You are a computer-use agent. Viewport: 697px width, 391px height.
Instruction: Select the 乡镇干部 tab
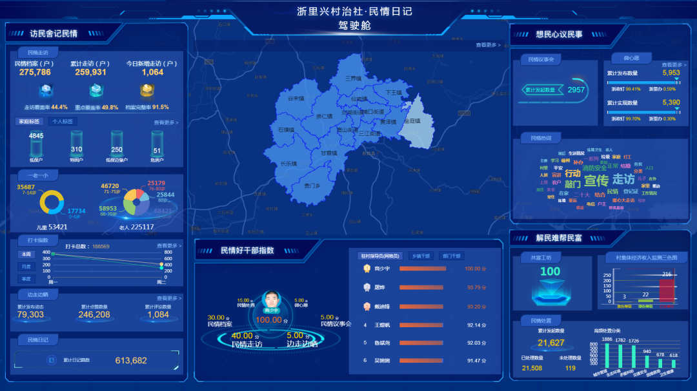pos(421,256)
